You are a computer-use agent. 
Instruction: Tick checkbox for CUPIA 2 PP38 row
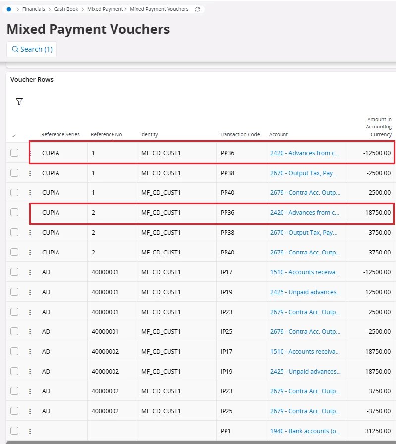[14, 232]
